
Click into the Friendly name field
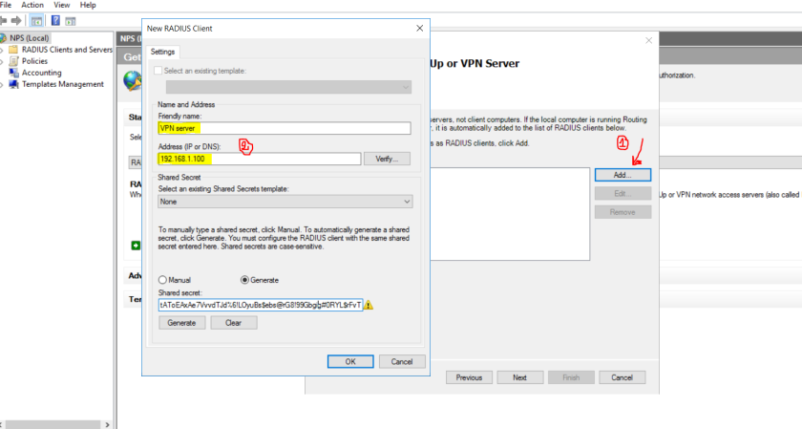[285, 128]
